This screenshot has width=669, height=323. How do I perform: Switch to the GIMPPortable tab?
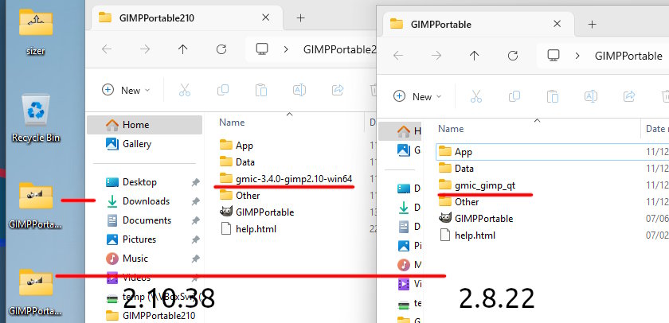[479, 24]
